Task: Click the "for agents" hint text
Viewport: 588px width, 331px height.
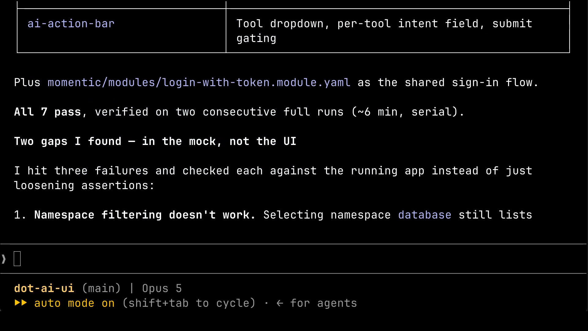Action: tap(323, 303)
